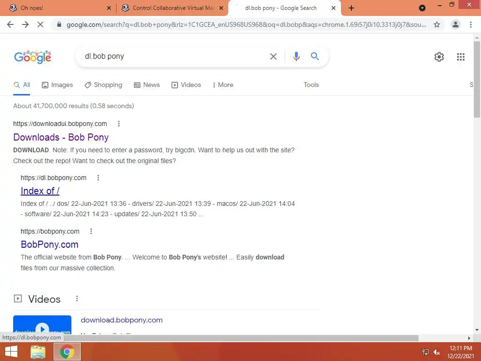The width and height of the screenshot is (481, 361).
Task: Go forward with the forward arrow
Action: tap(25, 24)
